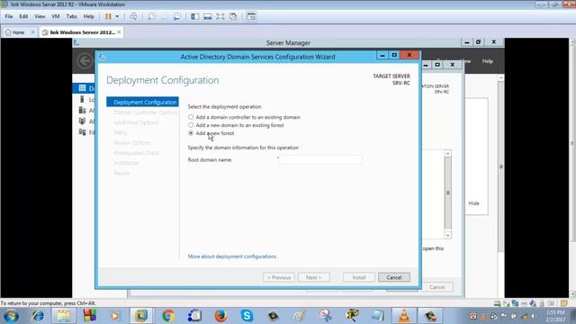Screen dimensions: 576x324
Task: Select 'Add a domain controller to an existing domain'
Action: point(191,117)
